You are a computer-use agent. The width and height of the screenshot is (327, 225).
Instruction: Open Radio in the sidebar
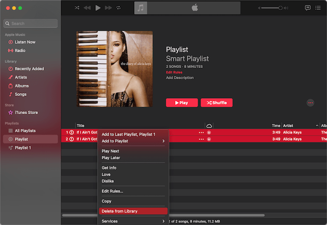click(x=20, y=50)
